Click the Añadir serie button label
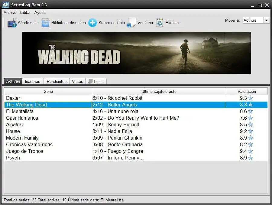 point(28,23)
